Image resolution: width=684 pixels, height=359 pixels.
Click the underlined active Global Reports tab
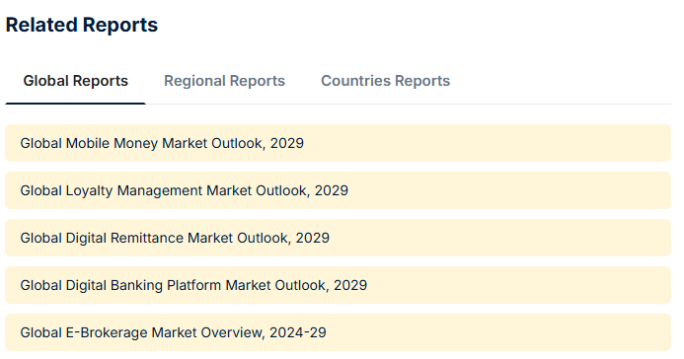click(75, 81)
